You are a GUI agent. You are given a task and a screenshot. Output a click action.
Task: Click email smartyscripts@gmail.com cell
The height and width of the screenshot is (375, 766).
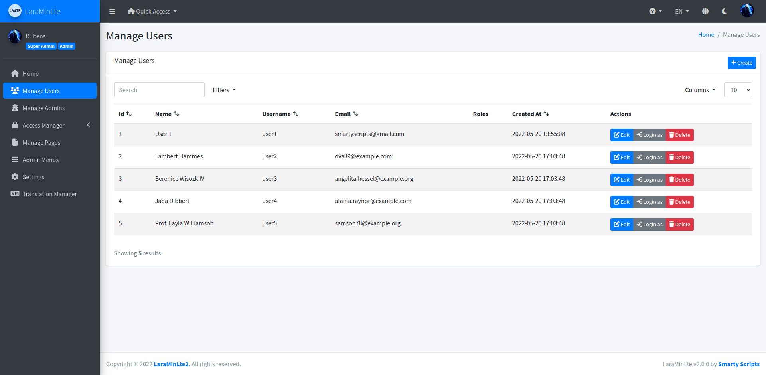(369, 134)
